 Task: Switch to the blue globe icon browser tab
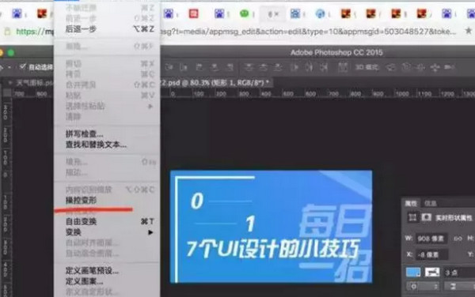320,13
